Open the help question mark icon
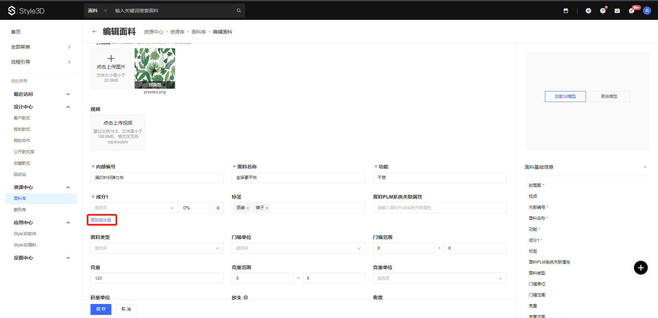Image resolution: width=658 pixels, height=318 pixels. point(603,11)
